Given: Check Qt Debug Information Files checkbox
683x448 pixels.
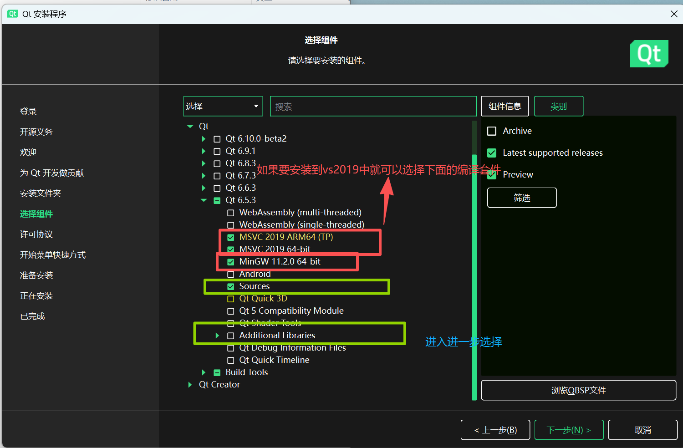Looking at the screenshot, I should (x=231, y=348).
